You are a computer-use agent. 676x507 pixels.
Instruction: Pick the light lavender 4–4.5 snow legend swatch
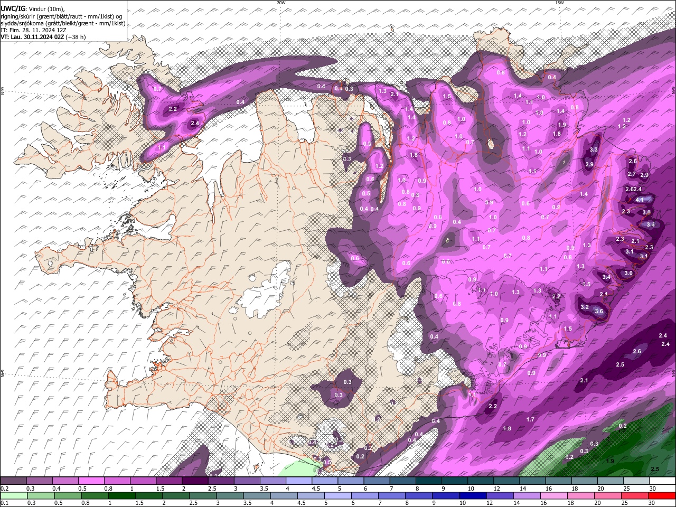[x=298, y=481]
